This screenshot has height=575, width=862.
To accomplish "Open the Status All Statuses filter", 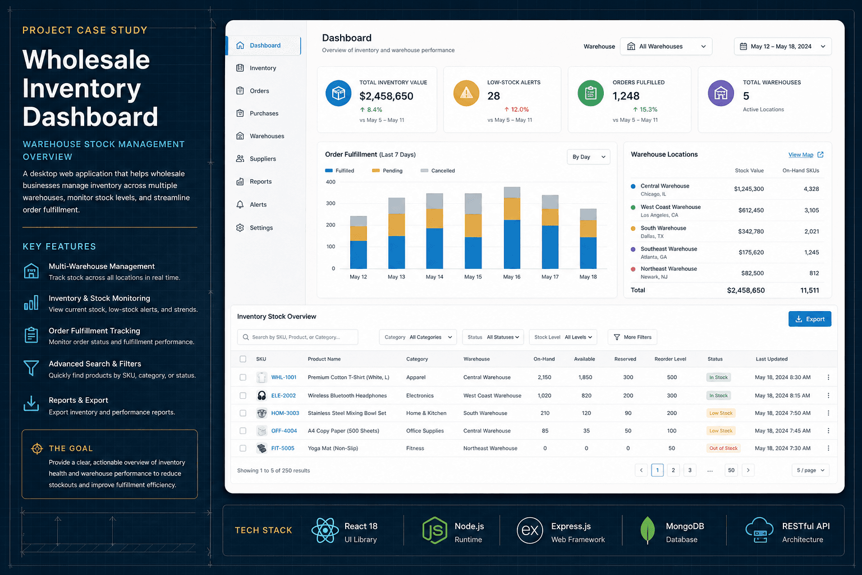I will click(x=493, y=337).
